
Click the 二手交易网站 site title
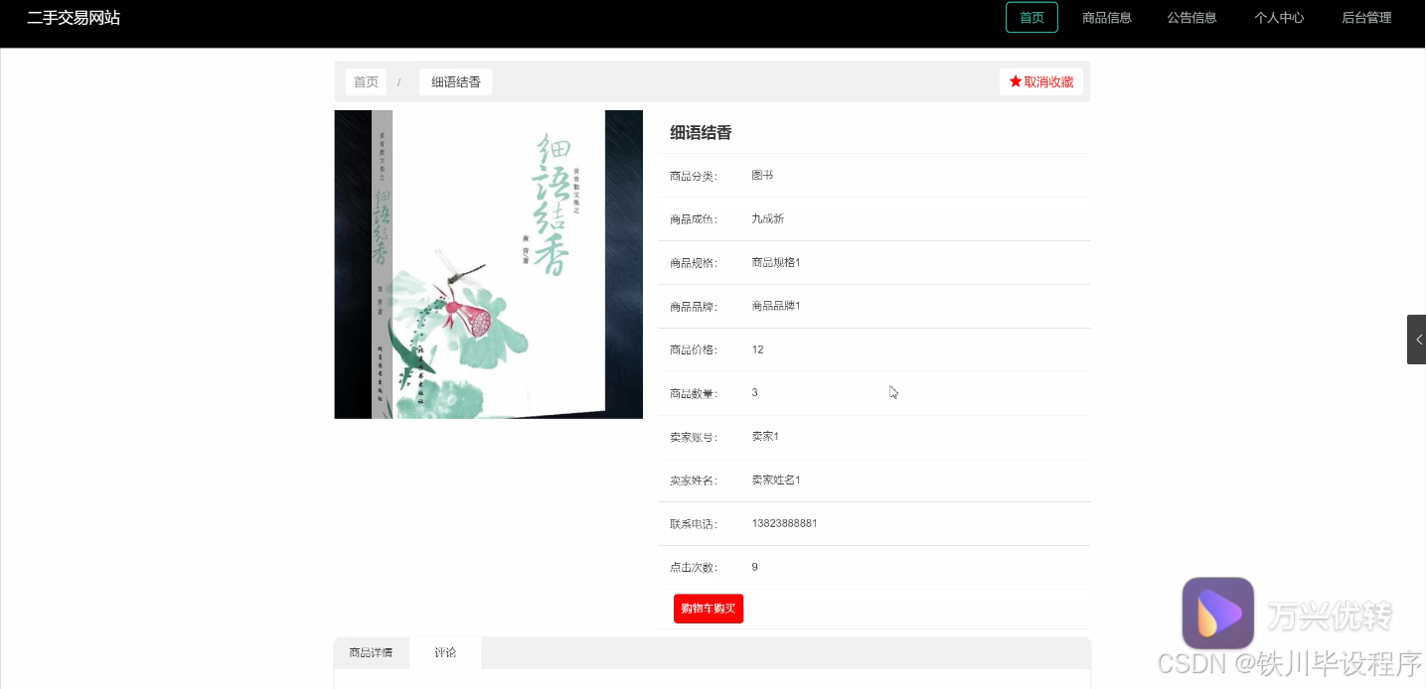[74, 18]
